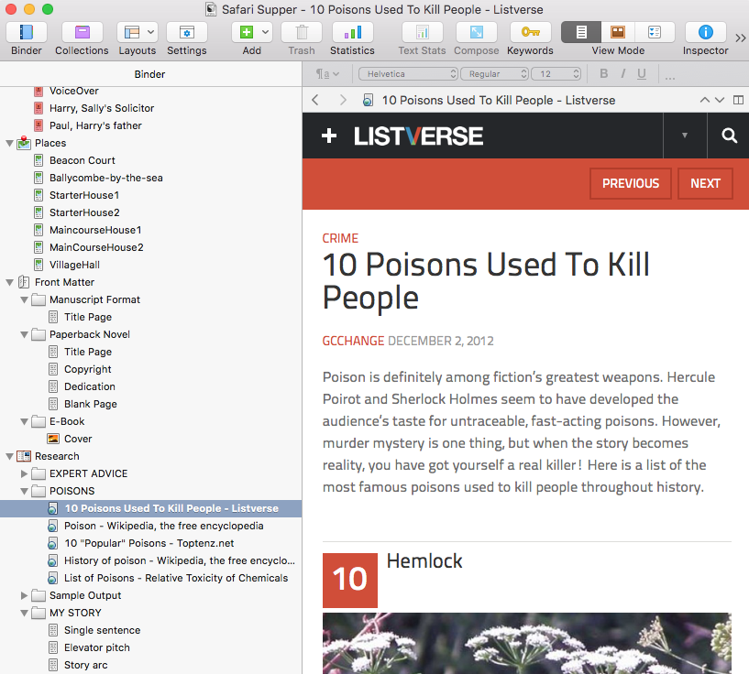Screen dimensions: 749x674
Task: Toggle underline formatting
Action: click(x=642, y=74)
